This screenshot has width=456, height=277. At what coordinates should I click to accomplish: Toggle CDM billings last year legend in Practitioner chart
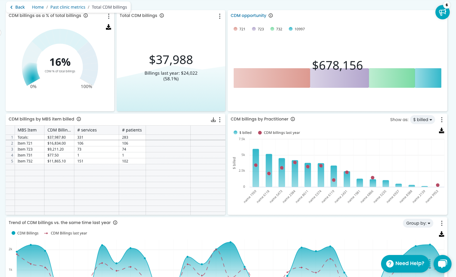pos(279,133)
